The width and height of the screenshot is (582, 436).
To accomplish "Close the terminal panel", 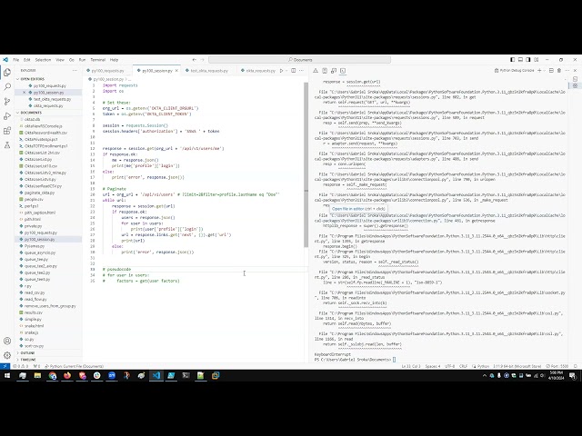I will (x=576, y=71).
